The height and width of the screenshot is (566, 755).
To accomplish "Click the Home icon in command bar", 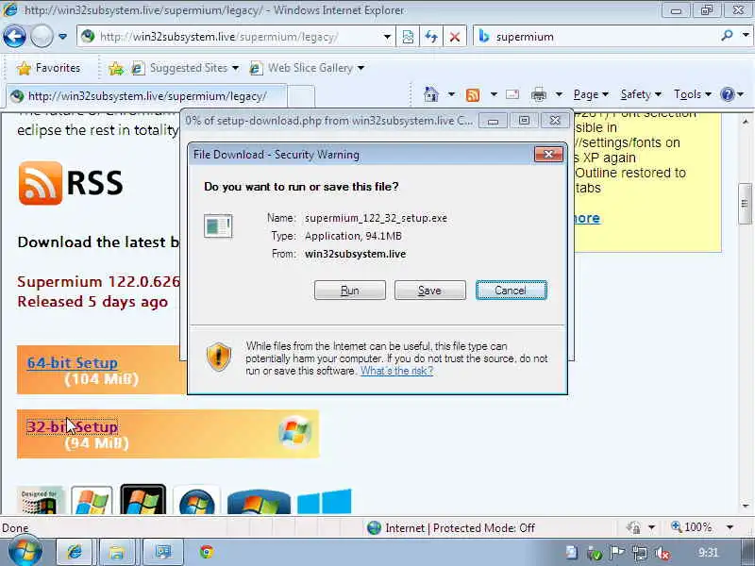I will [x=431, y=94].
